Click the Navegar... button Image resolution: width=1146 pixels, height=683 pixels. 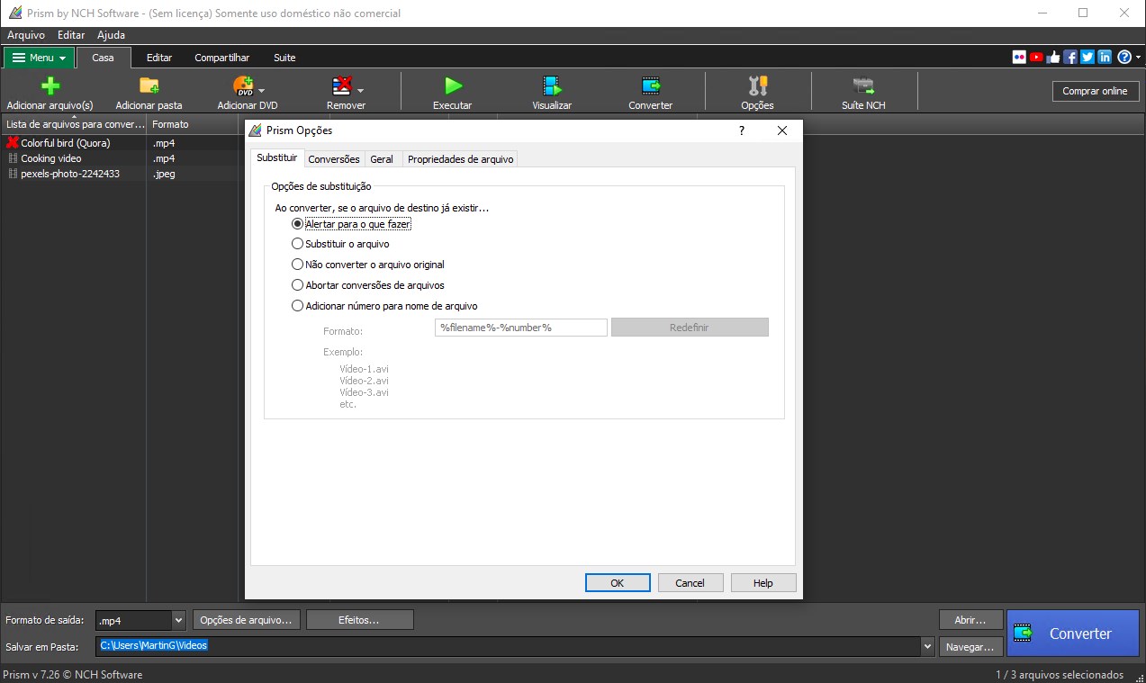coord(971,646)
